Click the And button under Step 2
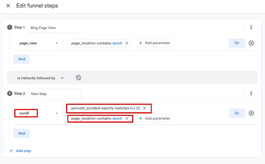Viewport: 265px width, 164px height. [x=22, y=133]
